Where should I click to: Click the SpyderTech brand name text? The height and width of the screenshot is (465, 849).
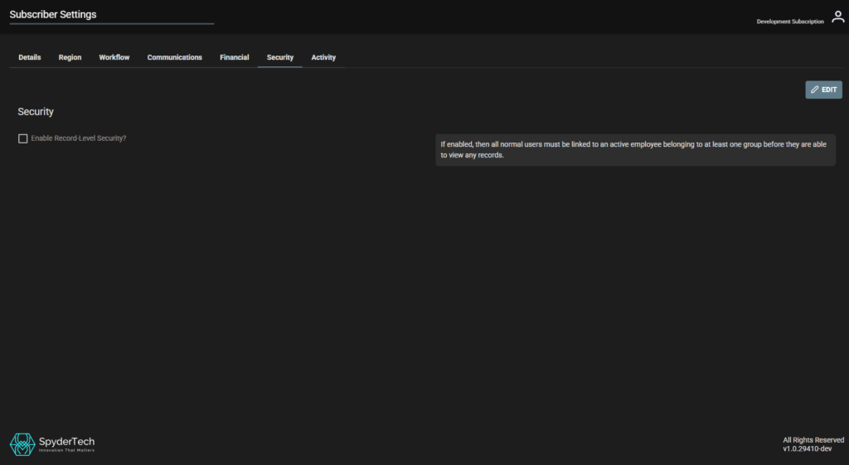(67, 442)
